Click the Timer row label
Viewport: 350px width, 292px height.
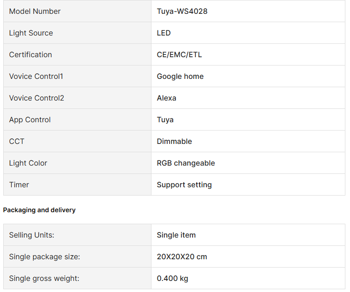coord(19,185)
